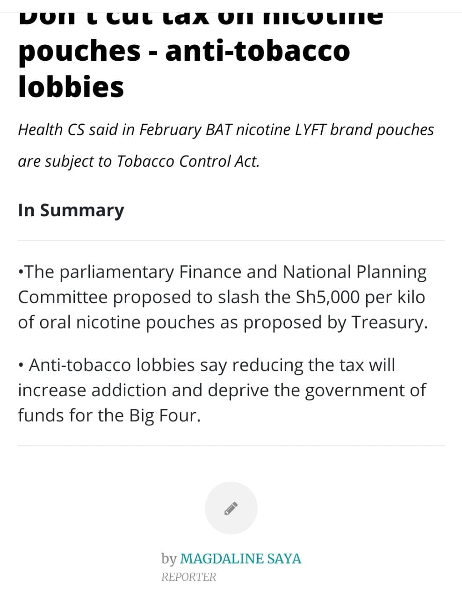Click the word 'by' before author name
Image resolution: width=462 pixels, height=598 pixels.
[169, 559]
